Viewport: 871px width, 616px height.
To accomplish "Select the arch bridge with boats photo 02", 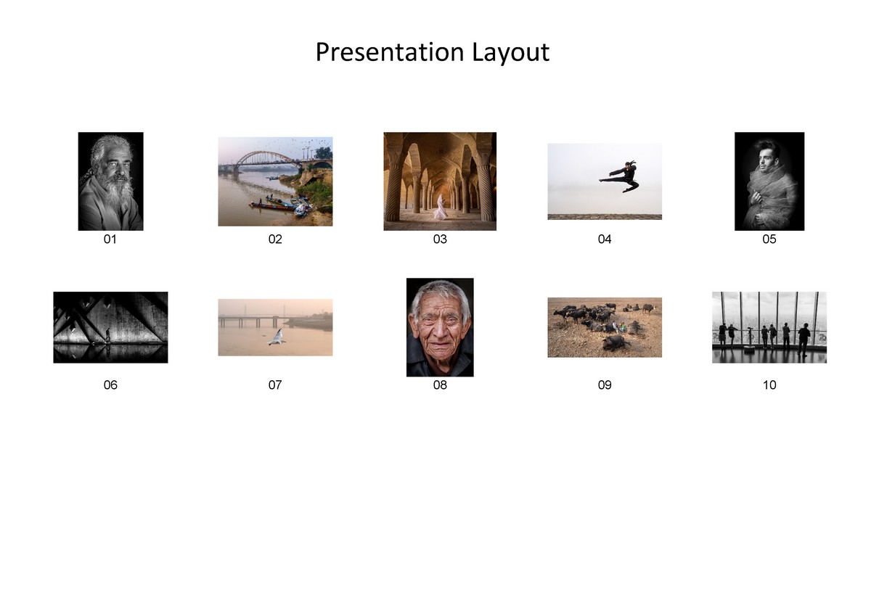I will pos(275,178).
